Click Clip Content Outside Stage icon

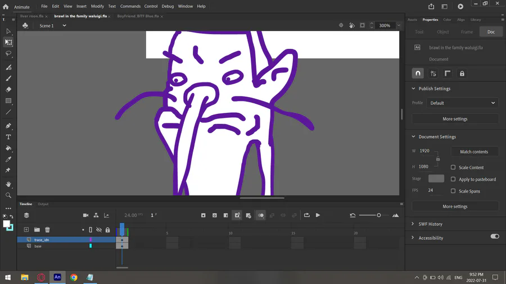click(363, 25)
